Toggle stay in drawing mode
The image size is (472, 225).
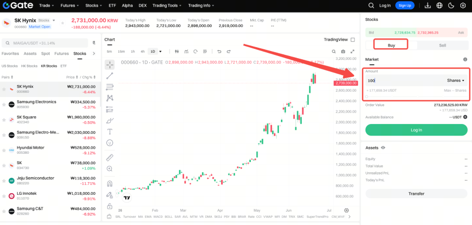click(110, 195)
